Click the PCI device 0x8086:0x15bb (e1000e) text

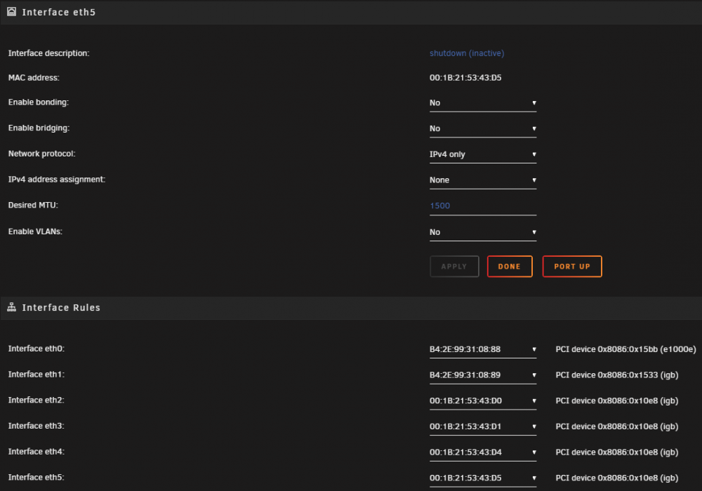(x=625, y=349)
